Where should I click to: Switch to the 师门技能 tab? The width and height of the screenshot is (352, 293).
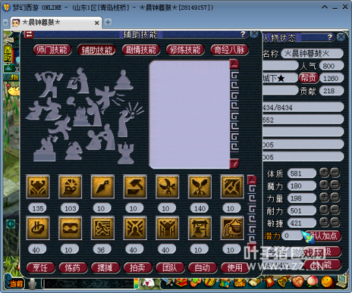coord(52,50)
